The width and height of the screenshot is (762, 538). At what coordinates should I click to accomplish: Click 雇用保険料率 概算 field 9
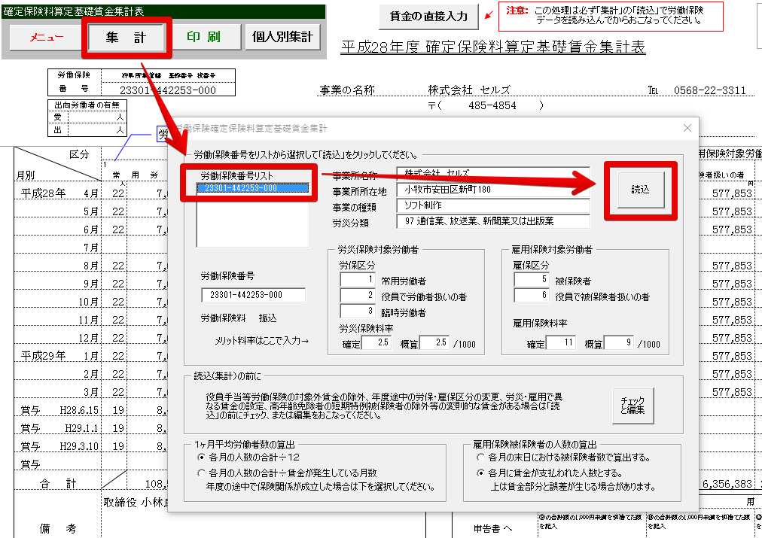[619, 343]
